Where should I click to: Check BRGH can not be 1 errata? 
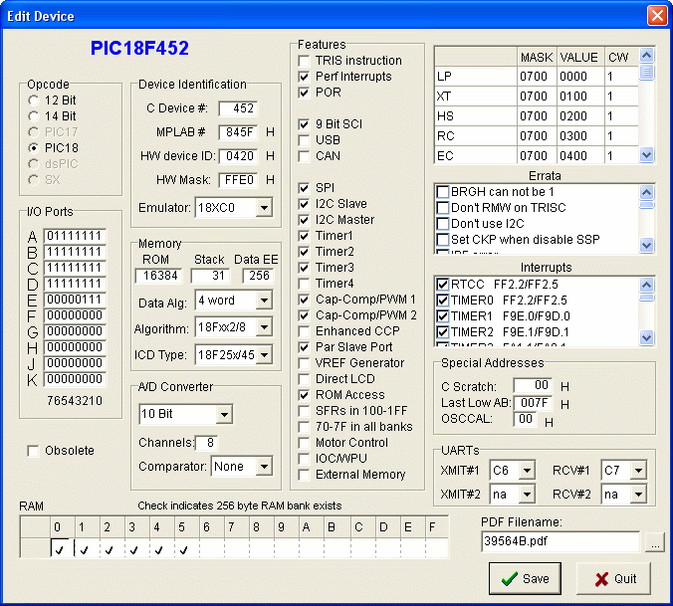click(x=443, y=192)
